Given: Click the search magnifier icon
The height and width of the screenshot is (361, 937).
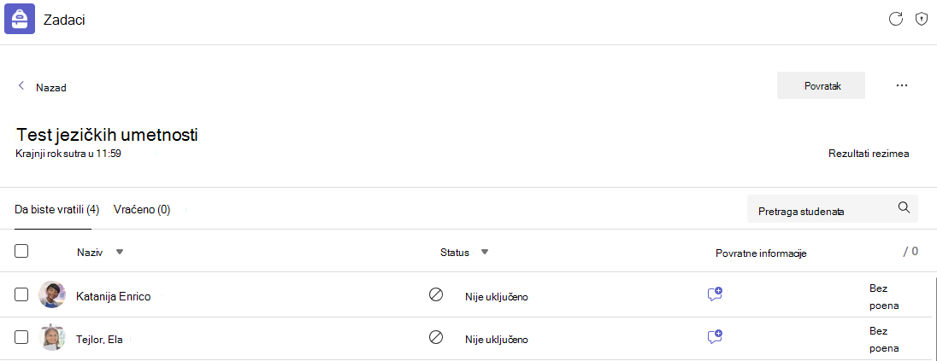Looking at the screenshot, I should 905,207.
